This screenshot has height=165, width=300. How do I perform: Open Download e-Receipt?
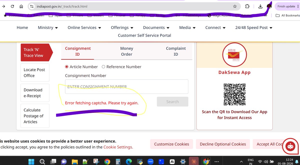click(35, 93)
